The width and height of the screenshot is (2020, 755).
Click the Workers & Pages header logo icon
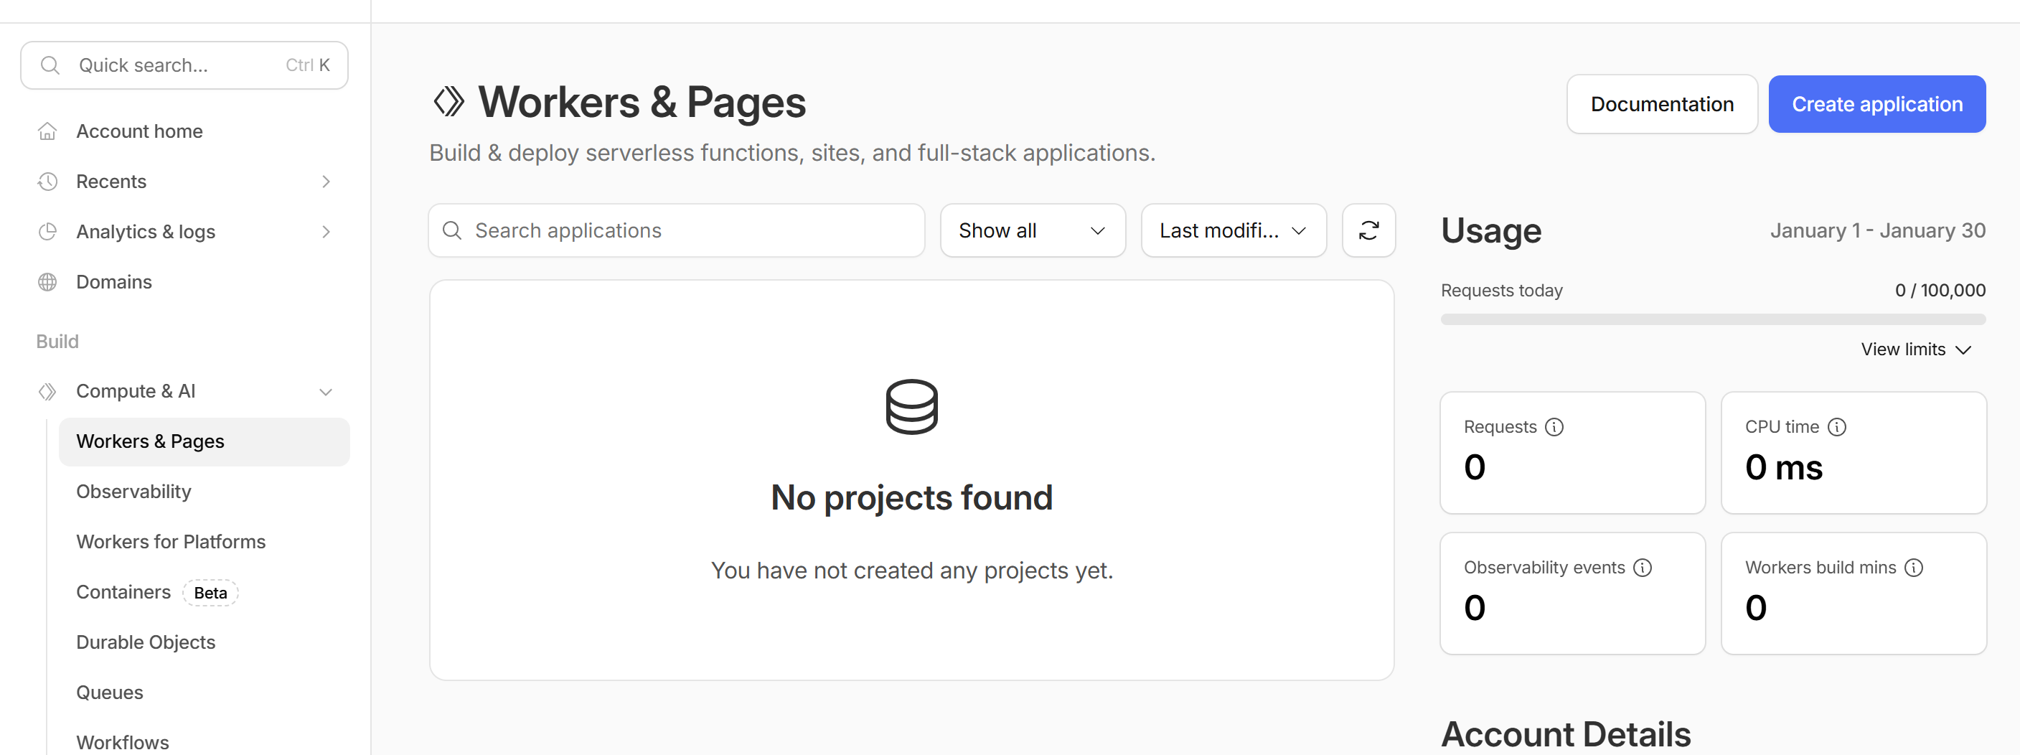[x=448, y=102]
